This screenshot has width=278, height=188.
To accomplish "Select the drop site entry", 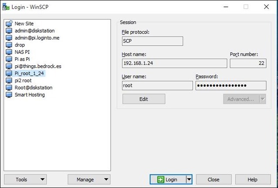I will [x=20, y=45].
